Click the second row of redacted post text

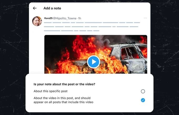(x=91, y=27)
